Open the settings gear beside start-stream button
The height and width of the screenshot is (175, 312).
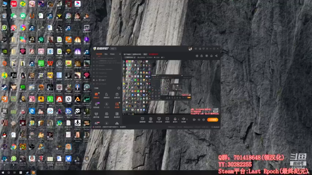tap(204, 120)
